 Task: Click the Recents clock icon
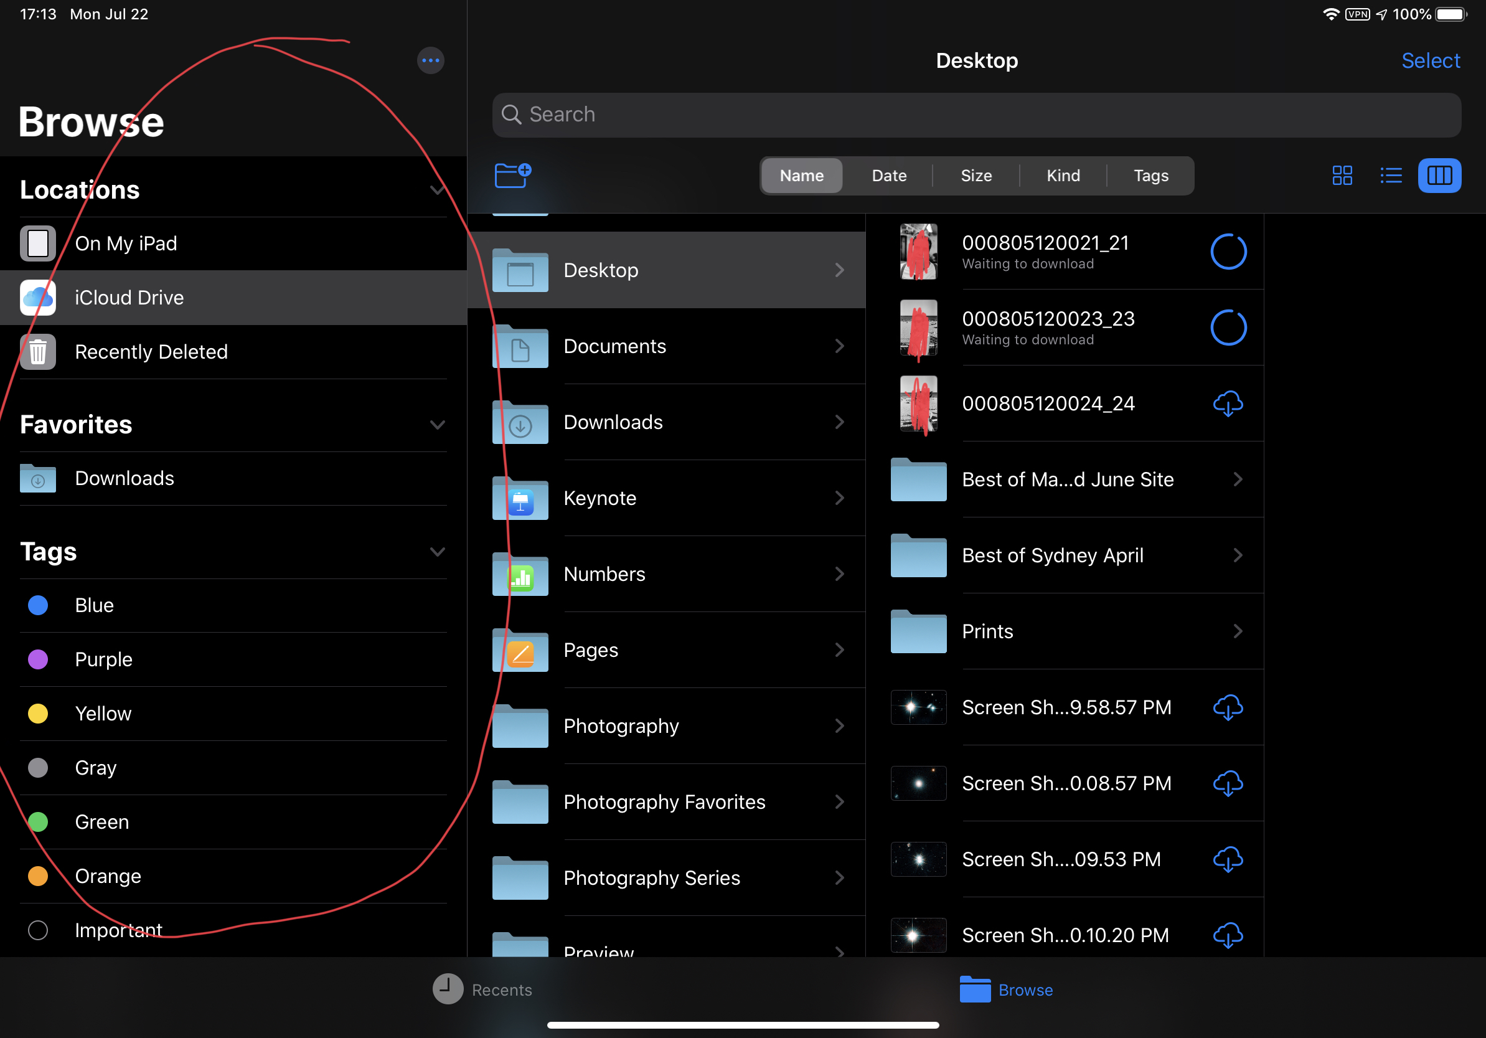447,989
